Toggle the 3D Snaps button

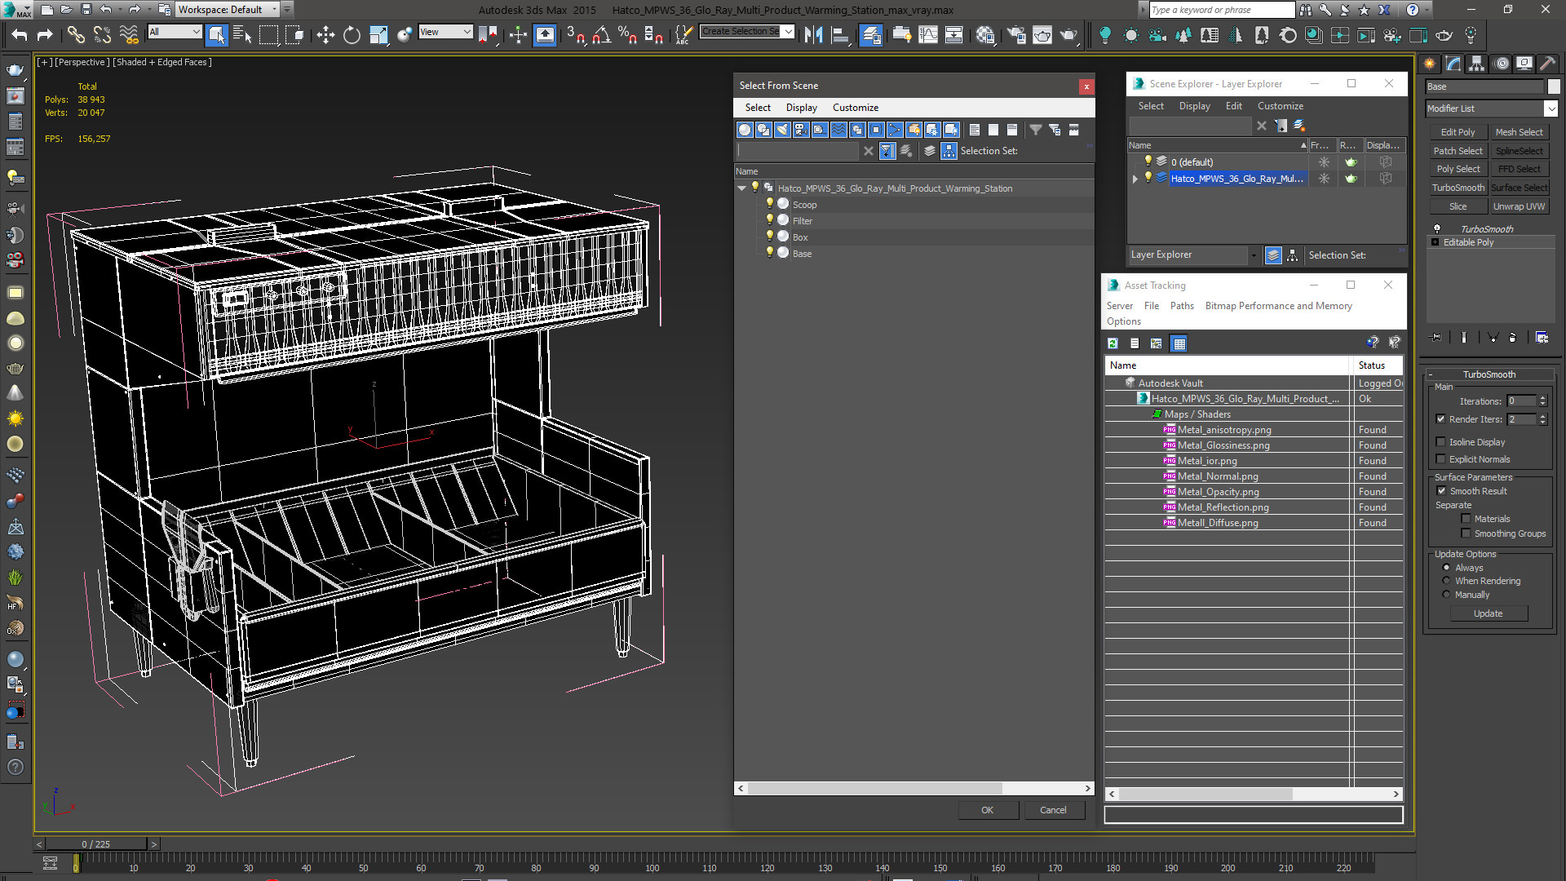(x=576, y=34)
